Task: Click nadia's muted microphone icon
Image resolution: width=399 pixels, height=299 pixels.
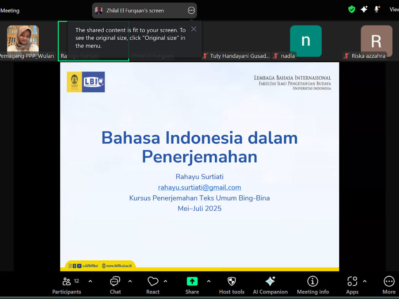Action: (x=276, y=56)
